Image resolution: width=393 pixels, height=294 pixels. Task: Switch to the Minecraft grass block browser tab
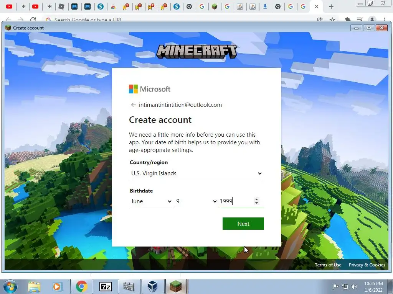point(214,7)
